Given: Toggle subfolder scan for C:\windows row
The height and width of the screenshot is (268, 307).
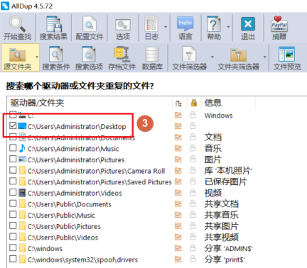Looking at the screenshot, I should tap(178, 248).
